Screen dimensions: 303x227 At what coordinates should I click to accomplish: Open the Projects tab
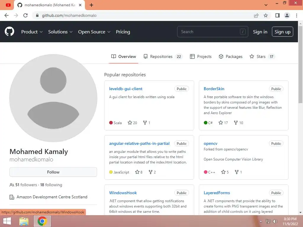201,56
